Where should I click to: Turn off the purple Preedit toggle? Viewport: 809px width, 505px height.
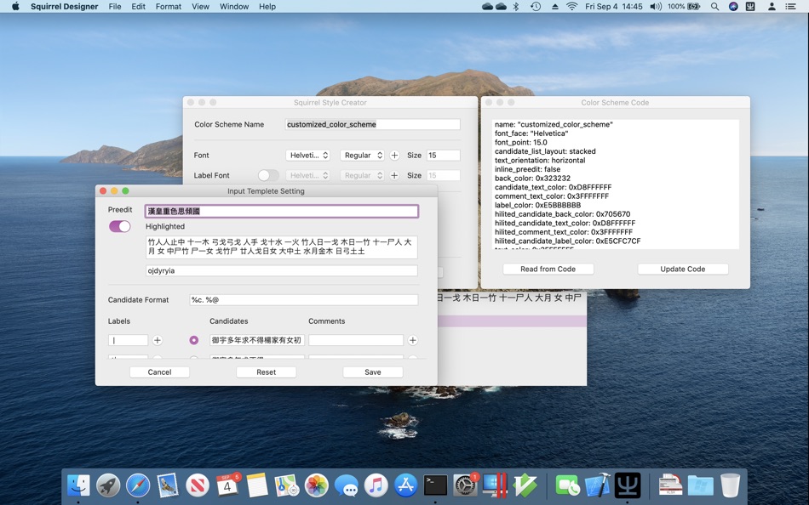(x=120, y=226)
